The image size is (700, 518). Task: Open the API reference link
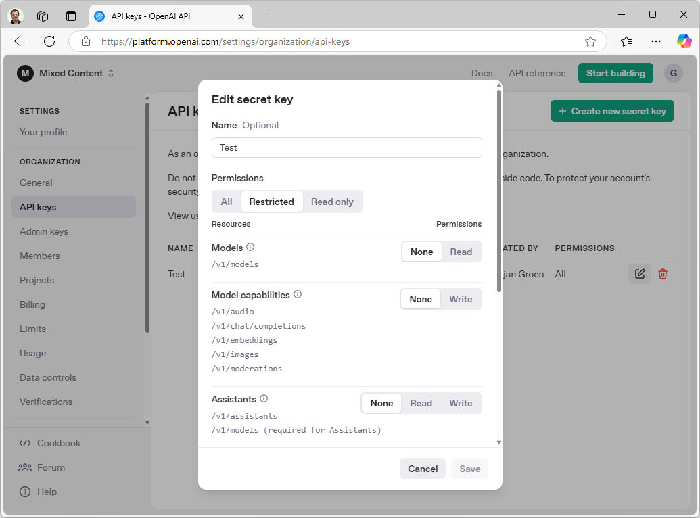pos(537,73)
